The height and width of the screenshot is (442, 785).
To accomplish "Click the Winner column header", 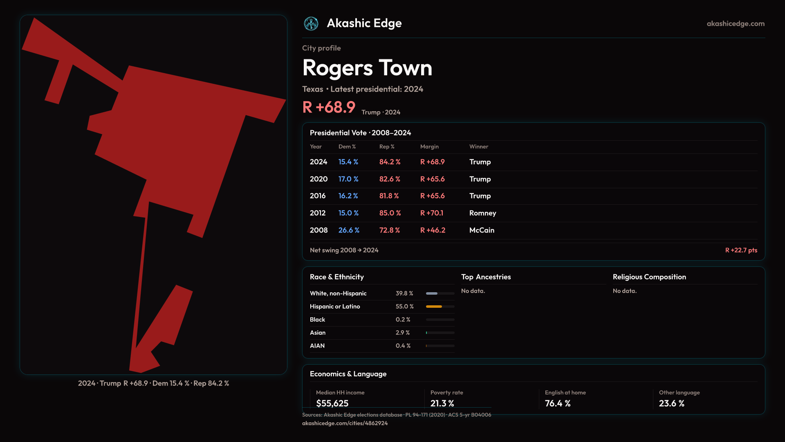I will point(478,147).
